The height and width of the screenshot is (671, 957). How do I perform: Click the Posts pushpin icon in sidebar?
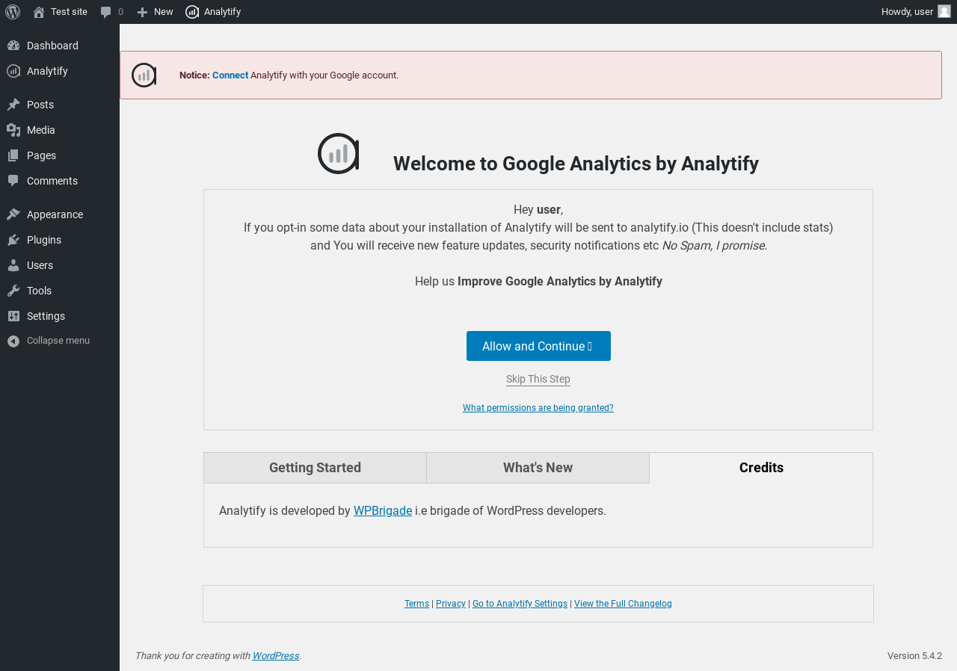[13, 105]
